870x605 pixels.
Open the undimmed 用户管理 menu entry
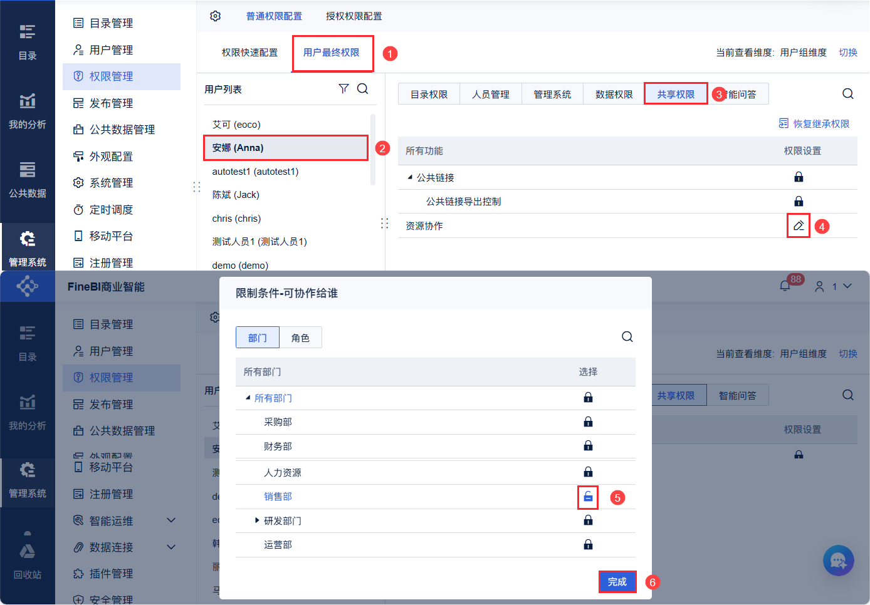(x=122, y=50)
